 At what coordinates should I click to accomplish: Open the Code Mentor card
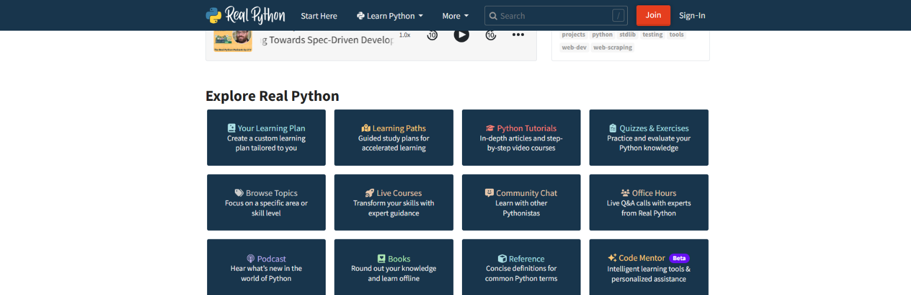point(648,267)
